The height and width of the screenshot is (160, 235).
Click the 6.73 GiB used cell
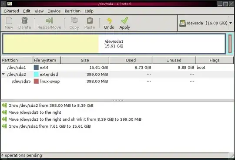pyautogui.click(x=143, y=68)
